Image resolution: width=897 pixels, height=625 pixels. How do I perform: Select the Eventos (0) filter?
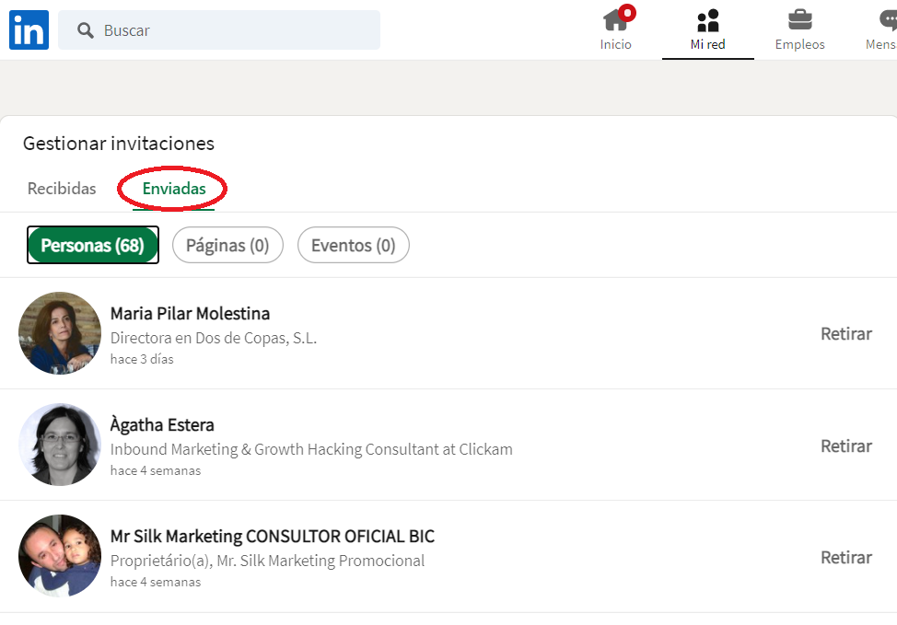354,246
